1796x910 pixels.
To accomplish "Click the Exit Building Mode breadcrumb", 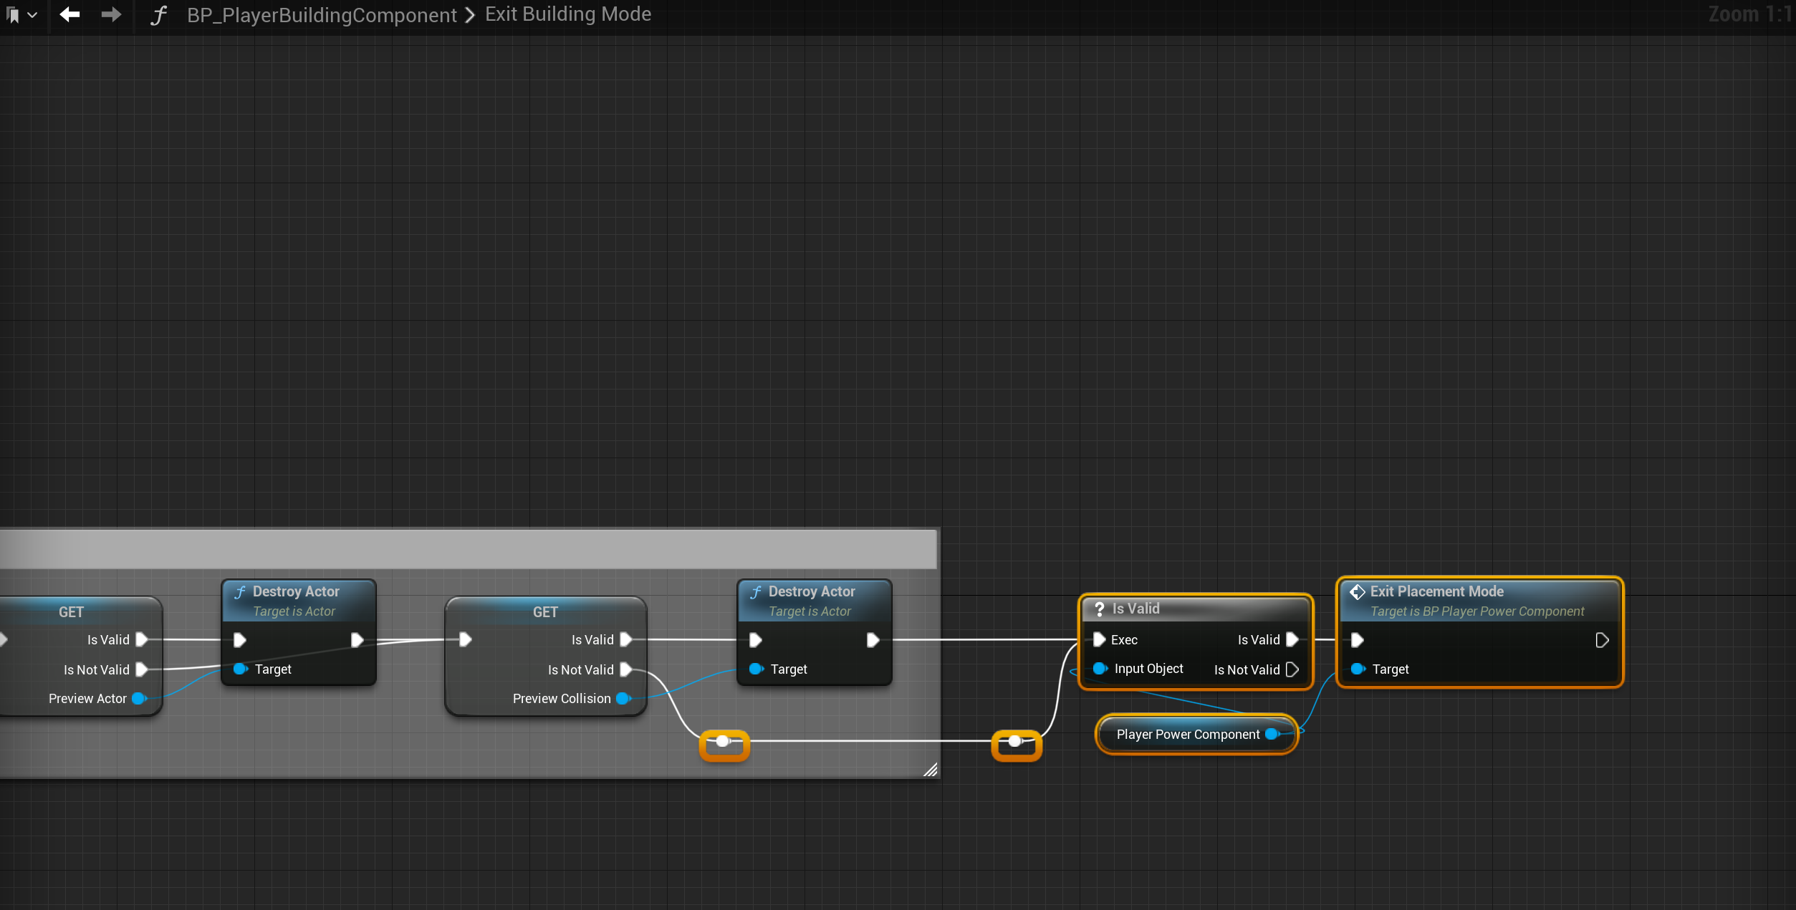I will pos(568,14).
